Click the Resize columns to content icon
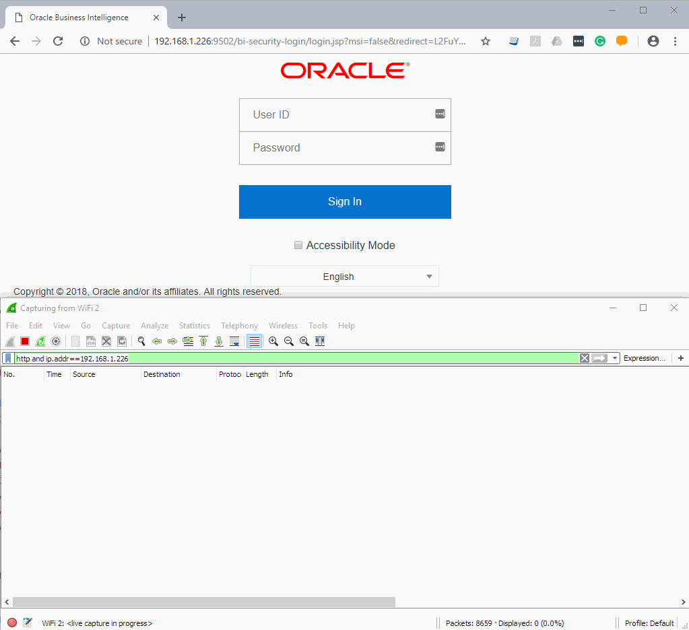Viewport: 689px width, 630px height. pos(320,341)
